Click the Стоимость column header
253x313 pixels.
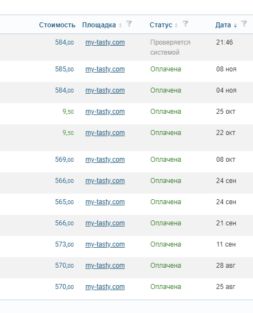click(57, 25)
